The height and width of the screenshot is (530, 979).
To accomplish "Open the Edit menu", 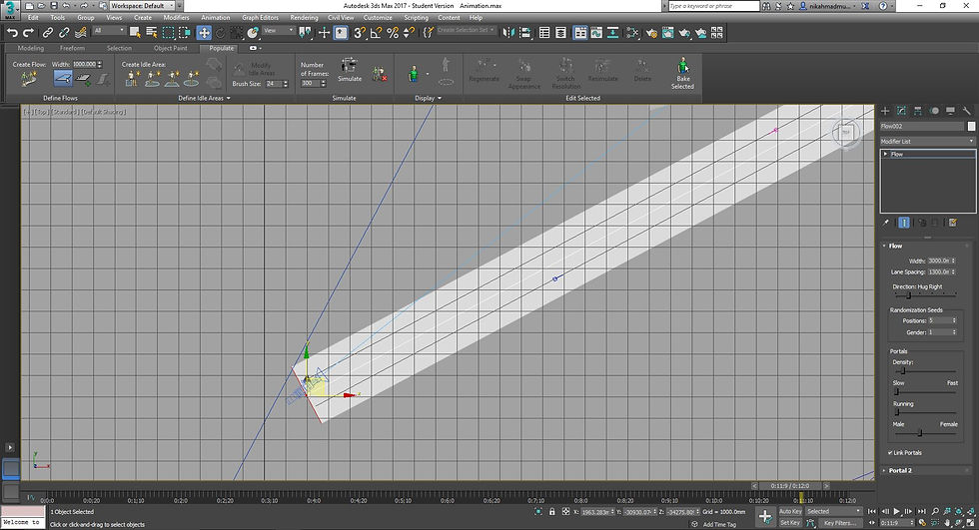I will tap(33, 17).
